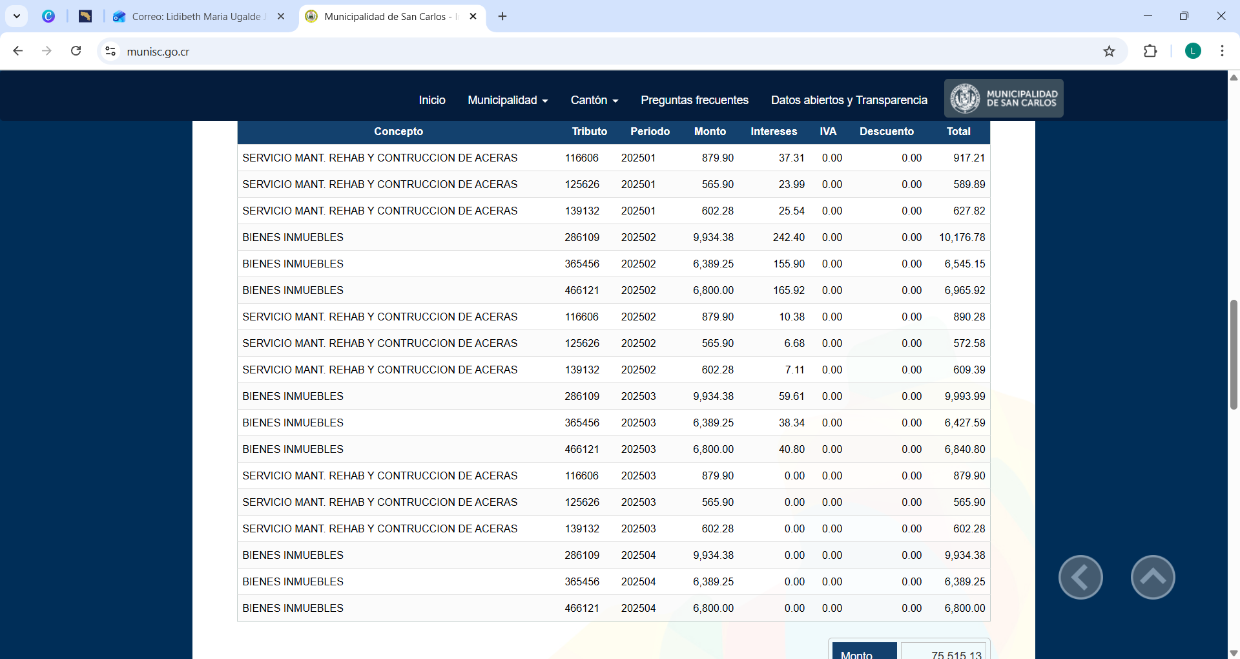
Task: Expand the Municipalidad dropdown menu
Action: (x=508, y=100)
